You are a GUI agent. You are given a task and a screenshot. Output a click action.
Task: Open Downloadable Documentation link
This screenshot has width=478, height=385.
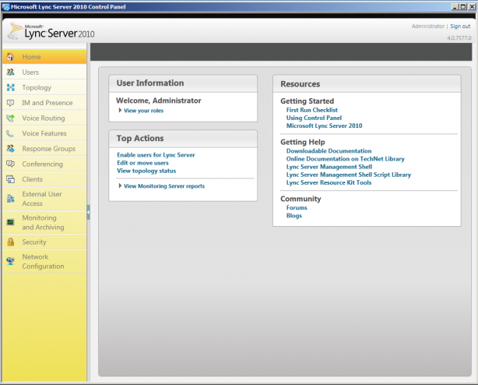click(x=329, y=151)
